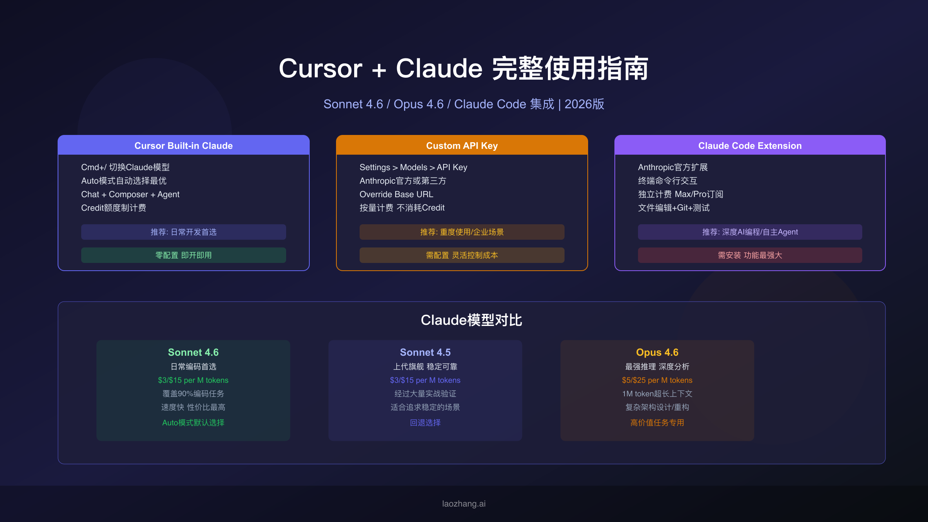Click the $5/$25 per M tokens price
Viewport: 928px width, 522px height.
(657, 380)
